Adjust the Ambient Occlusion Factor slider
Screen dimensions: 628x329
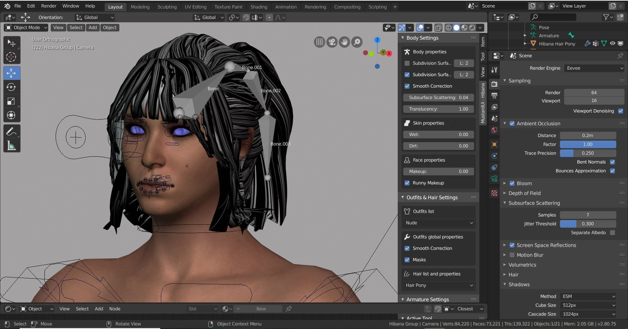coord(588,144)
